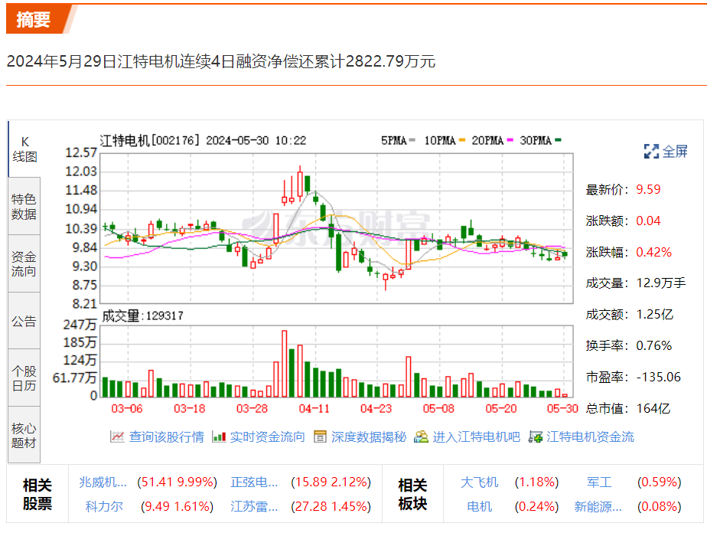
Task: Click the 12.57 price axis label
Action: pos(81,152)
